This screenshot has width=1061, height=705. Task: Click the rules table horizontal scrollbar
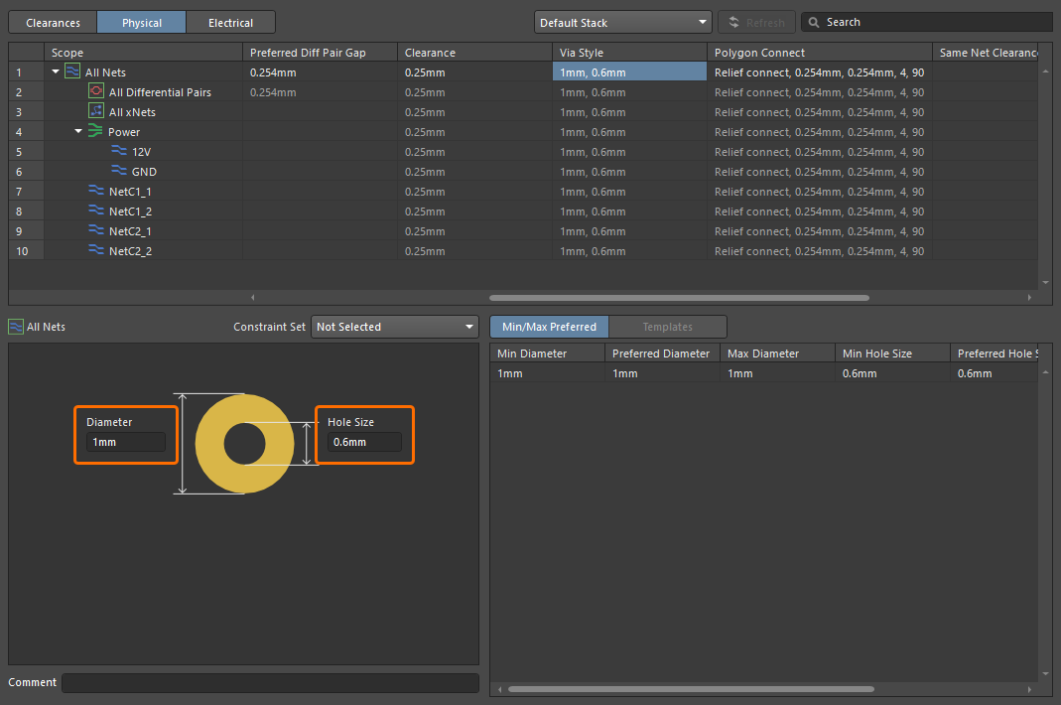[679, 297]
